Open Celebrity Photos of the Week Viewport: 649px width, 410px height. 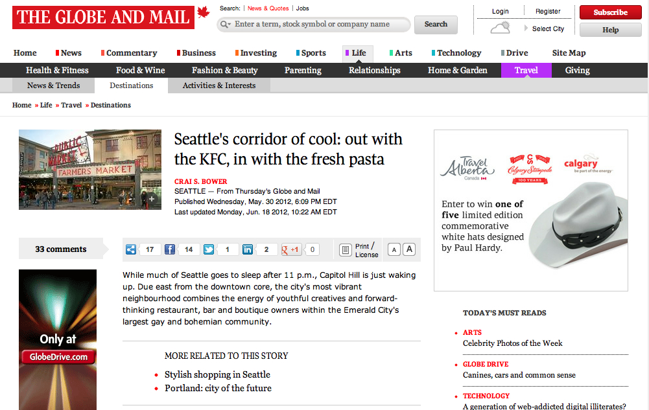coord(512,343)
